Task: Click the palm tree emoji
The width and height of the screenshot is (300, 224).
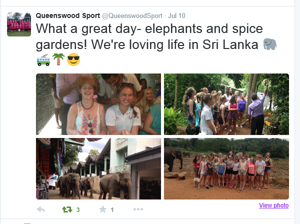Action: point(58,59)
